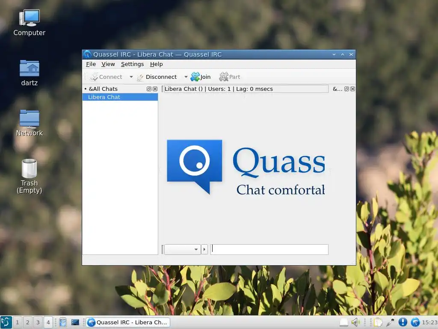Image resolution: width=438 pixels, height=329 pixels.
Task: Click the Libera Chat topic bar
Action: coord(246,89)
